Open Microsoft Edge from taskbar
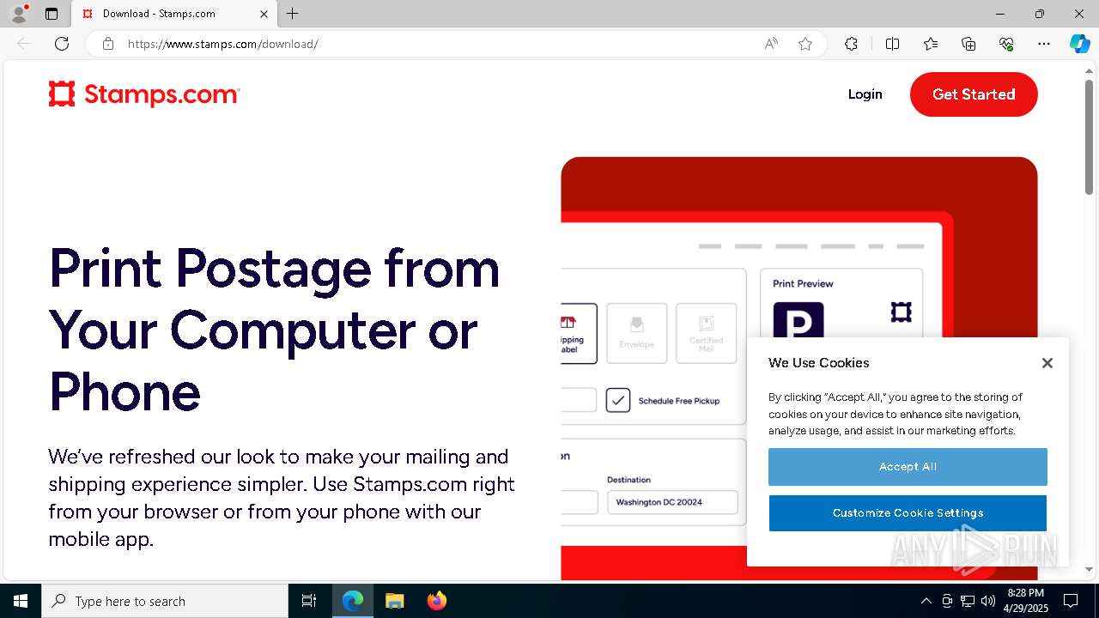The height and width of the screenshot is (618, 1099). pyautogui.click(x=353, y=601)
